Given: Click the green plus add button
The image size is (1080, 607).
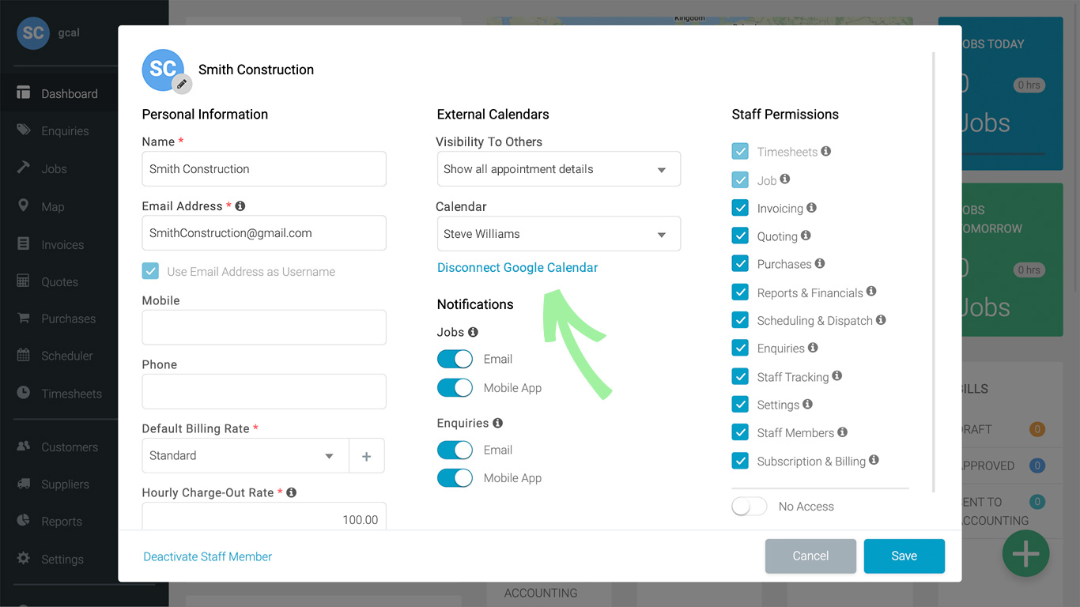Looking at the screenshot, I should click(1025, 553).
